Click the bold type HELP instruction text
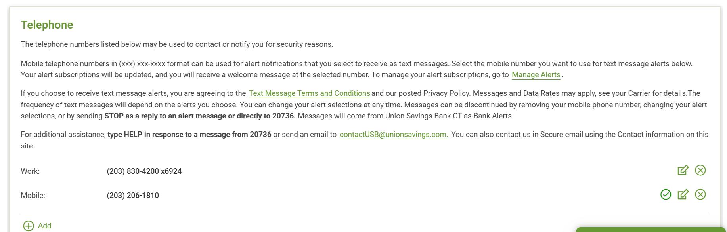This screenshot has width=727, height=232. (189, 135)
